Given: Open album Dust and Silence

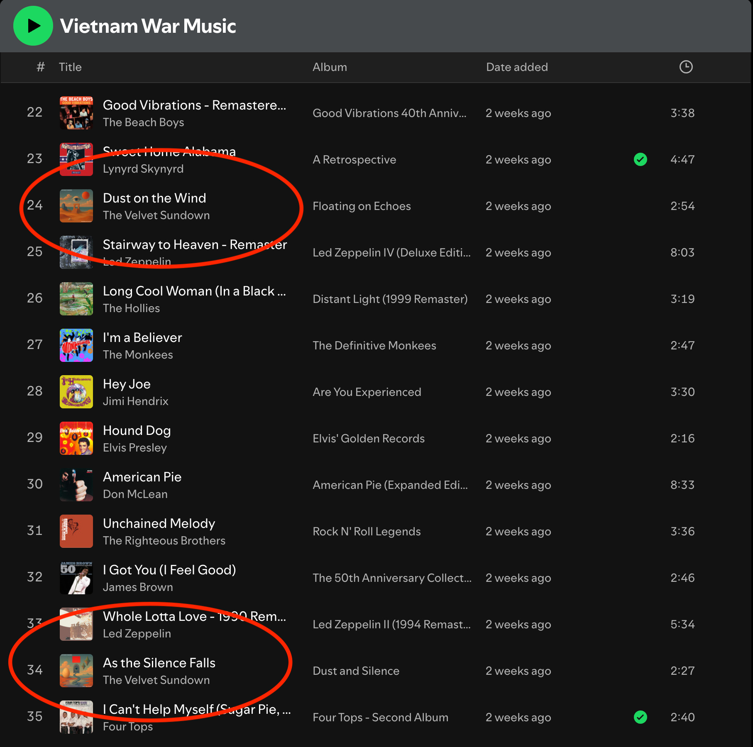Looking at the screenshot, I should (x=356, y=671).
